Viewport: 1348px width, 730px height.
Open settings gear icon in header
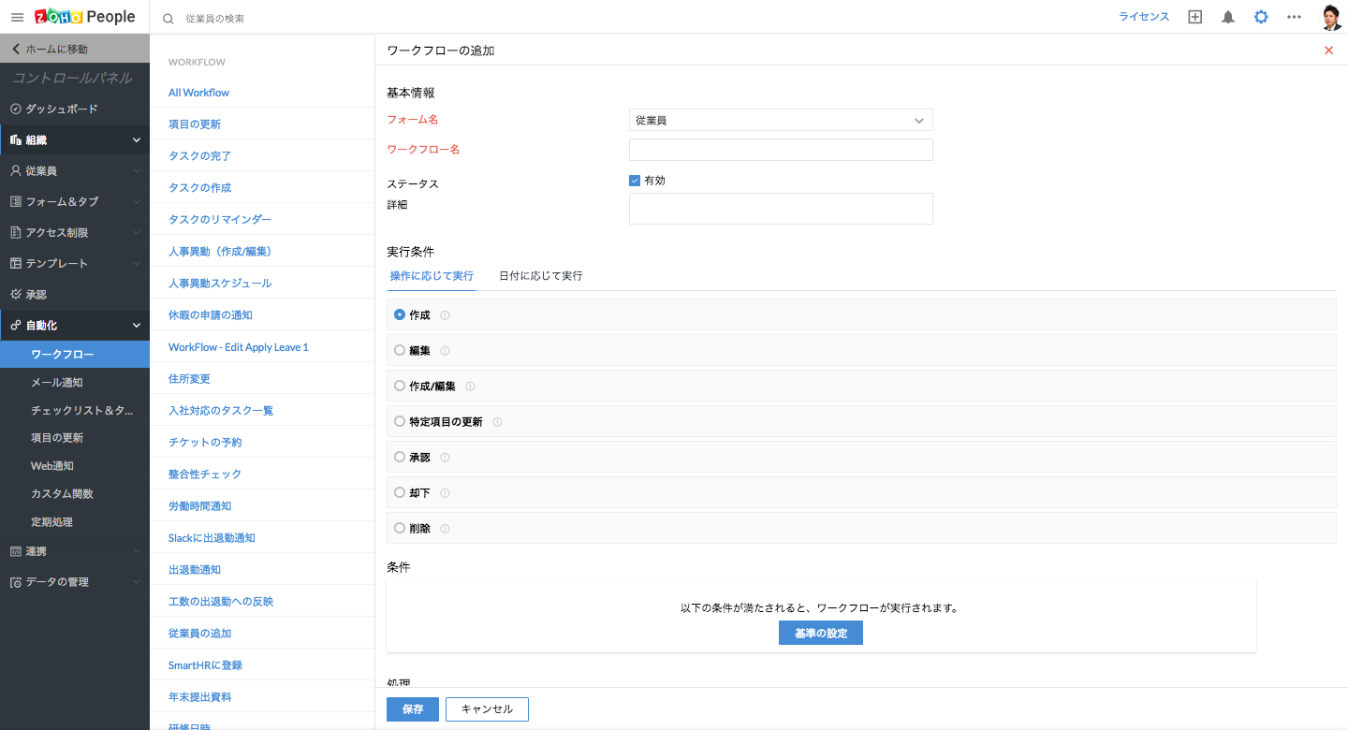tap(1261, 17)
